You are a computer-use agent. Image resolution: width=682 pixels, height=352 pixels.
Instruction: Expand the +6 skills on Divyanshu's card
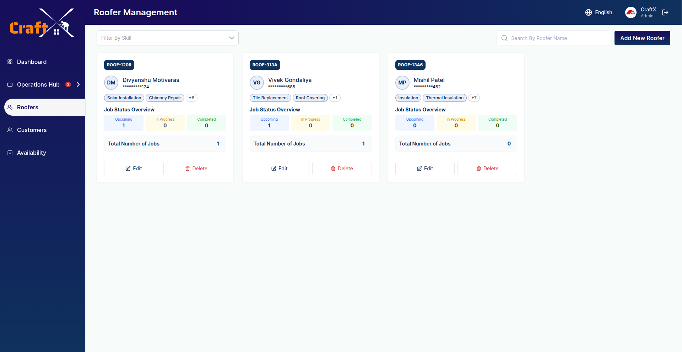(191, 98)
